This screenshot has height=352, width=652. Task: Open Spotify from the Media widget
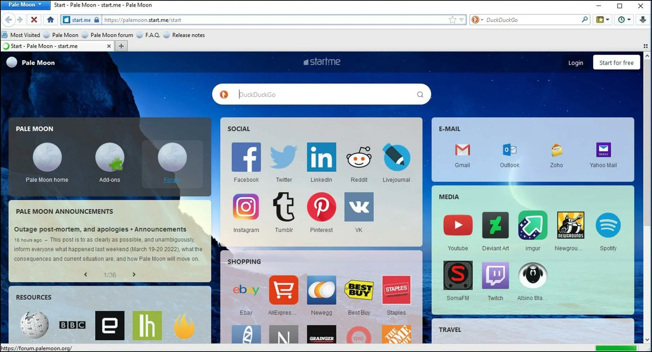(x=608, y=225)
